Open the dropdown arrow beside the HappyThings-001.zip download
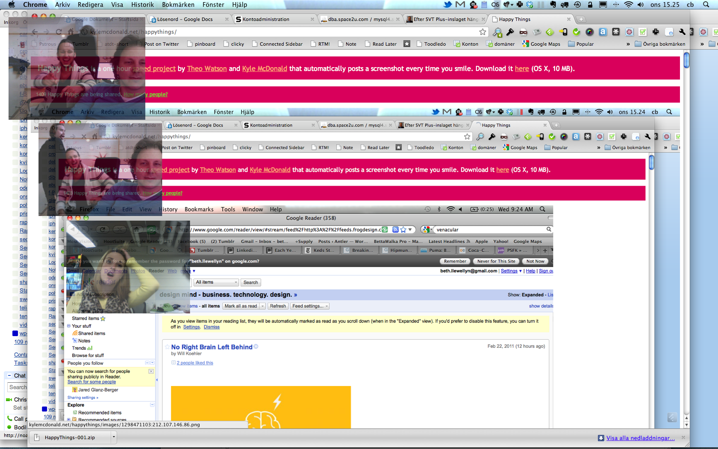Screen dimensions: 718x449 (114, 437)
